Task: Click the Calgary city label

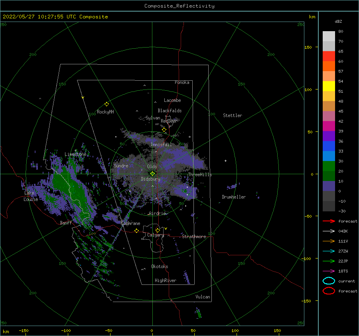Action: coord(156,235)
